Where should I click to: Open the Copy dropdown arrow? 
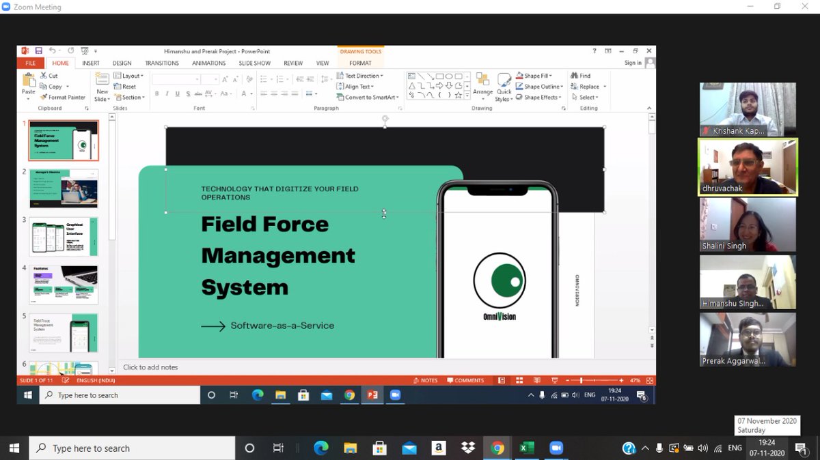coord(68,87)
